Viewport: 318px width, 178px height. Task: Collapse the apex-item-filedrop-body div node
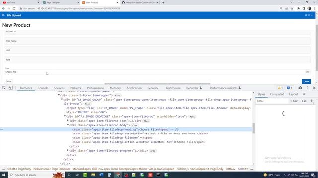pyautogui.click(x=68, y=125)
